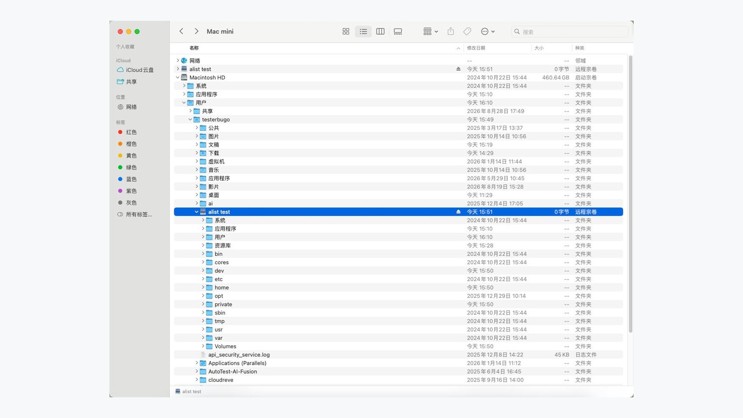Viewport: 743px width, 418px height.
Task: Choose the 灰色 tag in the sidebar
Action: [127, 203]
